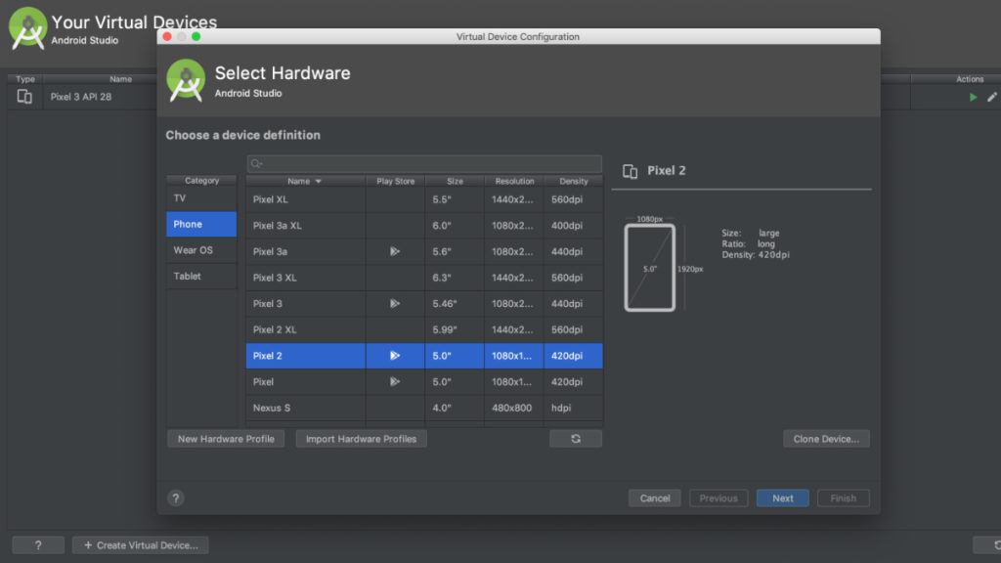Click inside the device search field

tap(424, 162)
